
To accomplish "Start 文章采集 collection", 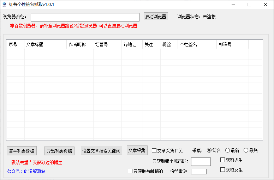I will pyautogui.click(x=137, y=150).
